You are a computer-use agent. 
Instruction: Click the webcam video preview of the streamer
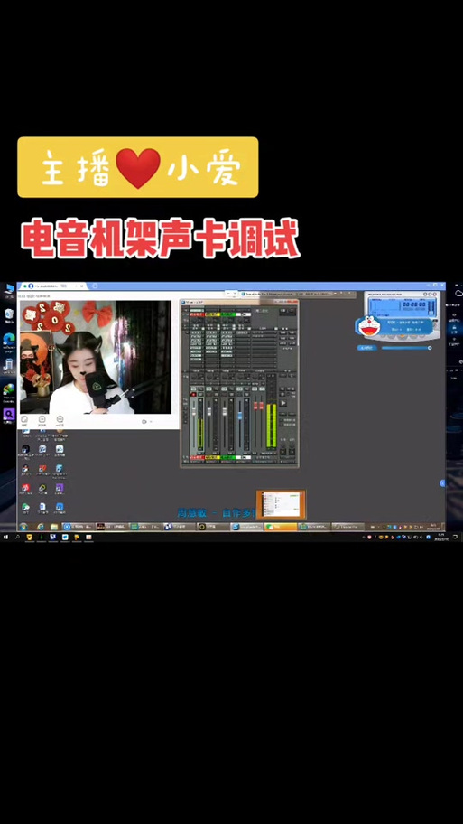click(x=96, y=358)
